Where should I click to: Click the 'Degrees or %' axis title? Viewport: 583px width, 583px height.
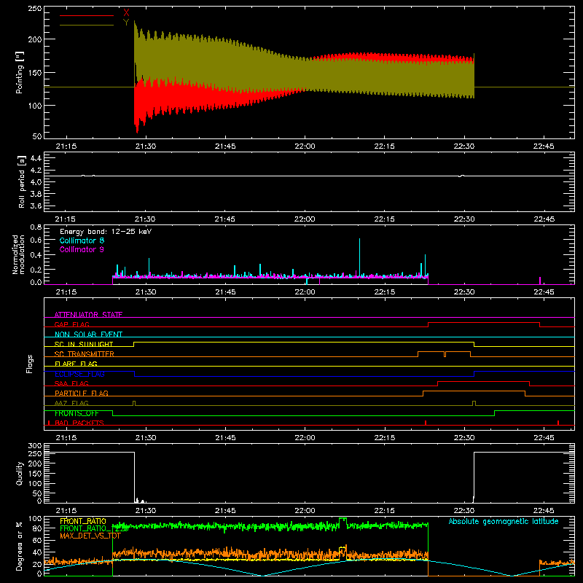20,546
